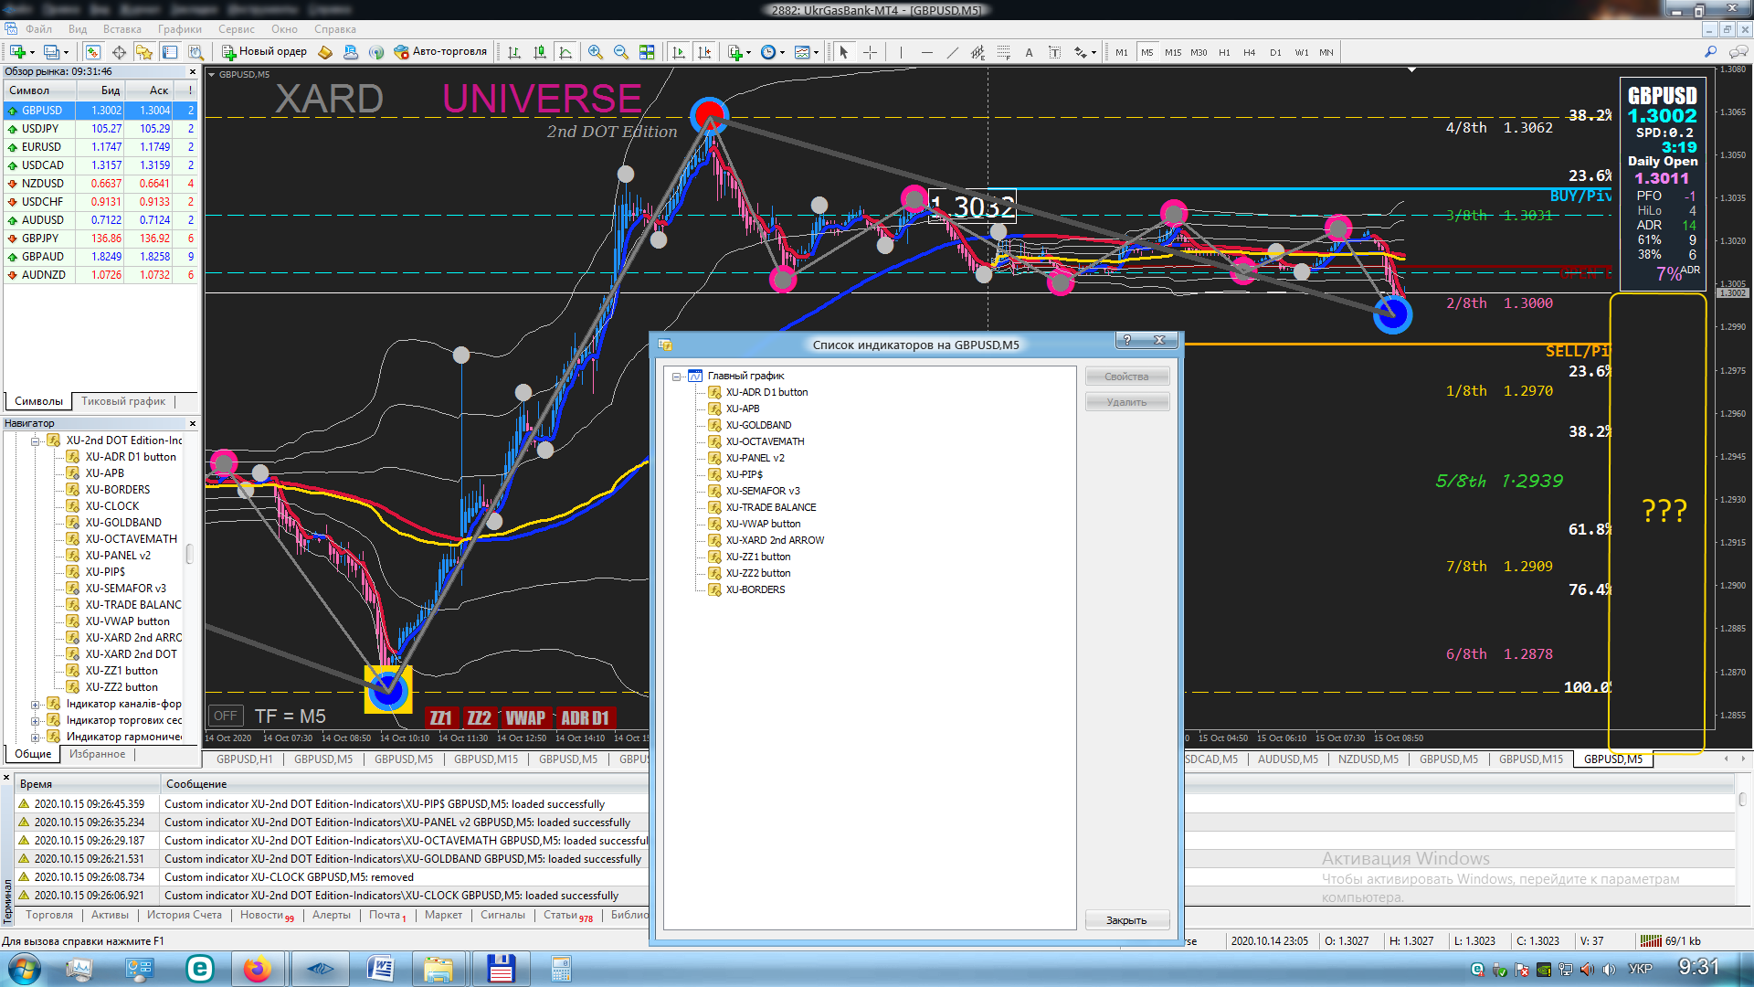The image size is (1754, 987).
Task: Zoom in on the chart
Action: (595, 52)
